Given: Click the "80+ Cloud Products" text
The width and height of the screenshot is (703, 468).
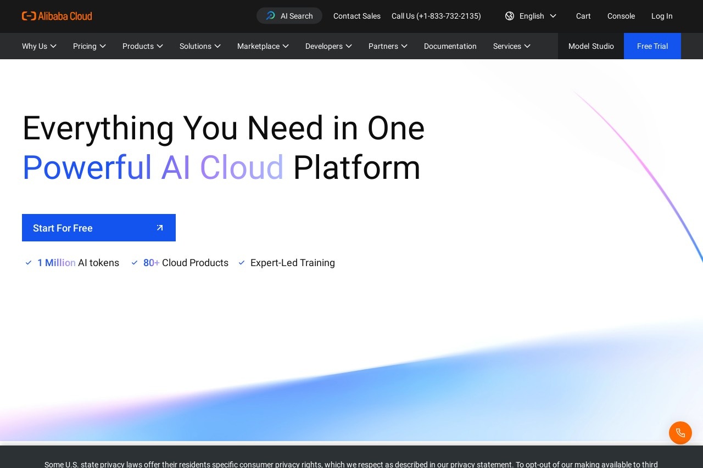Looking at the screenshot, I should [186, 263].
